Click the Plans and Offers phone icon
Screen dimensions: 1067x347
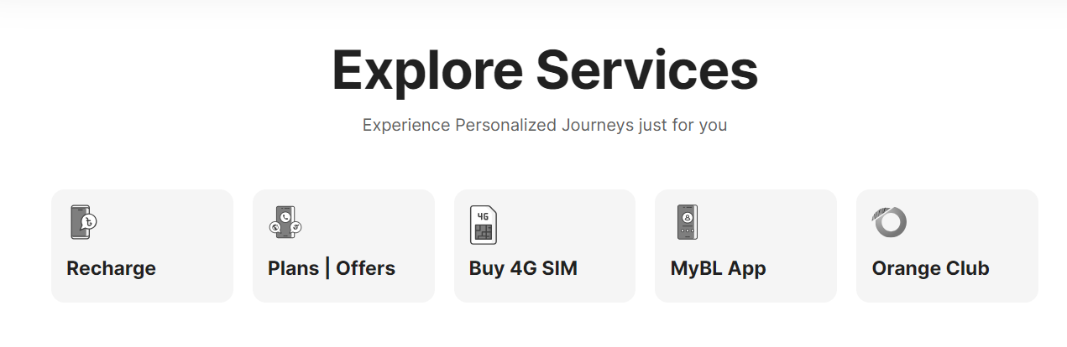pyautogui.click(x=285, y=223)
